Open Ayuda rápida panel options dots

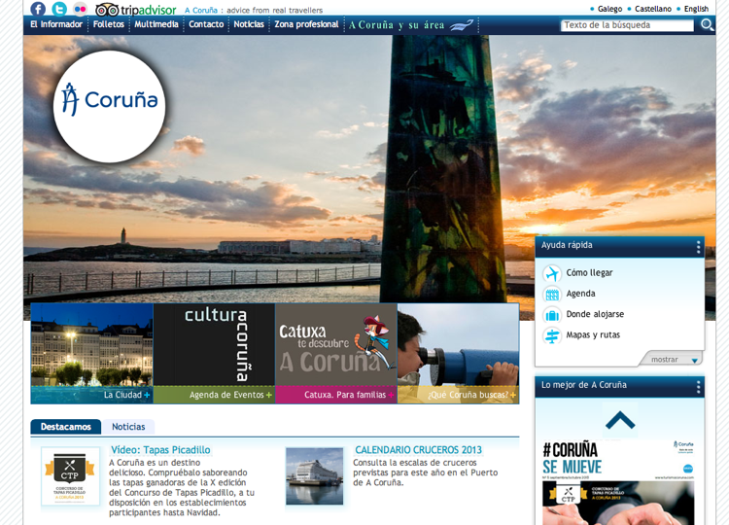point(698,246)
